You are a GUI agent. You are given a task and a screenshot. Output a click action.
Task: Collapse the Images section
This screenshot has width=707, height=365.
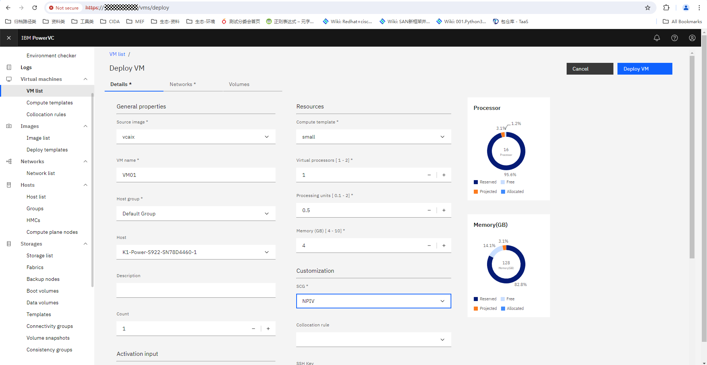click(85, 126)
